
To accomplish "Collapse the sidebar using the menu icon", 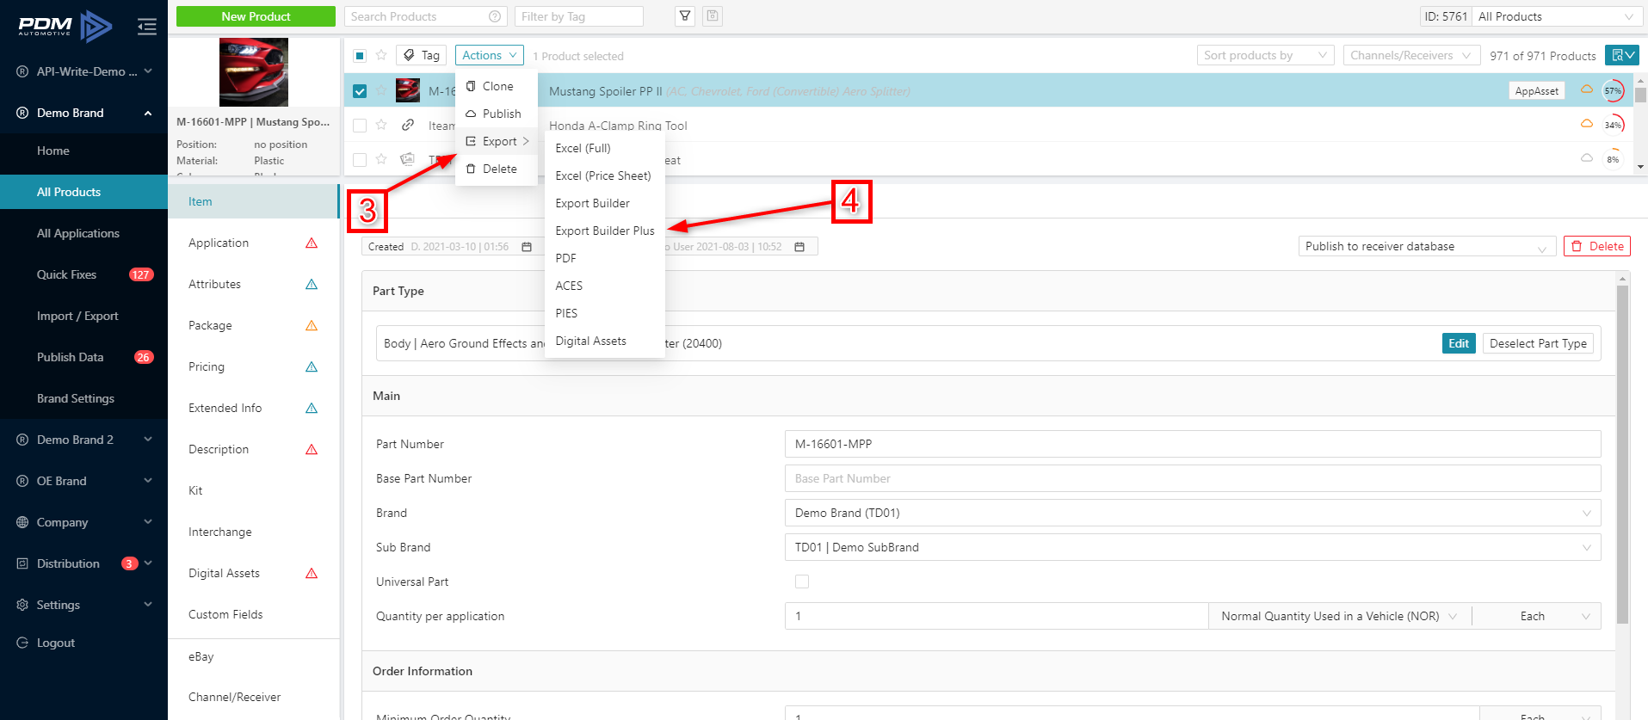I will [x=147, y=27].
